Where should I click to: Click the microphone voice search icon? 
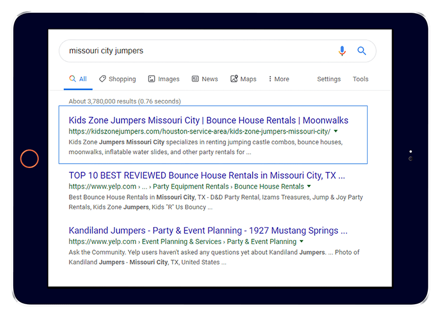[x=342, y=51]
